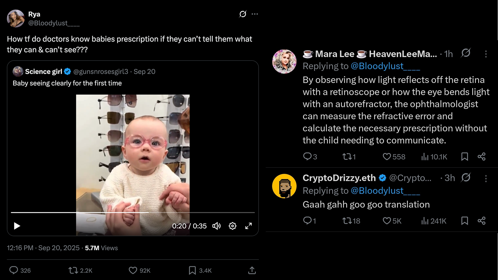Reply to Rya's main post
The height and width of the screenshot is (280, 498).
click(x=13, y=270)
